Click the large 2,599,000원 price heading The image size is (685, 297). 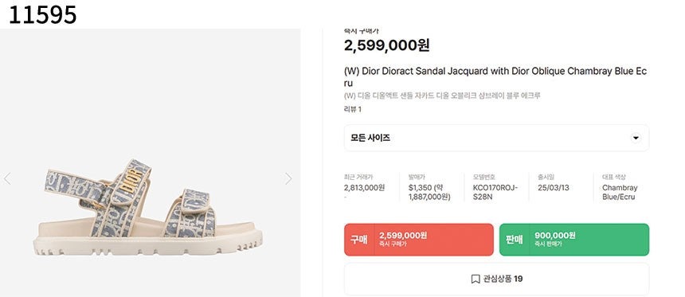click(x=386, y=45)
